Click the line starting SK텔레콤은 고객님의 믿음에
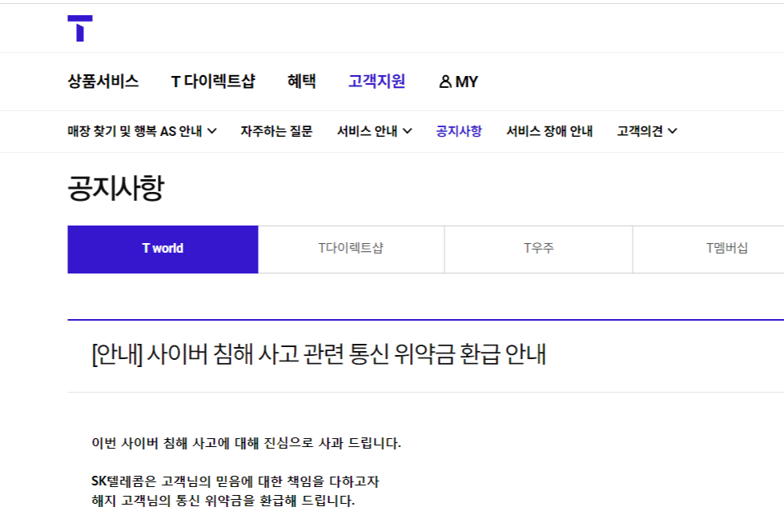This screenshot has width=784, height=519. coord(235,481)
